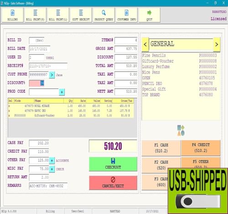Select Special Gift in product list
This screenshot has width=228, height=214.
pos(181,89)
